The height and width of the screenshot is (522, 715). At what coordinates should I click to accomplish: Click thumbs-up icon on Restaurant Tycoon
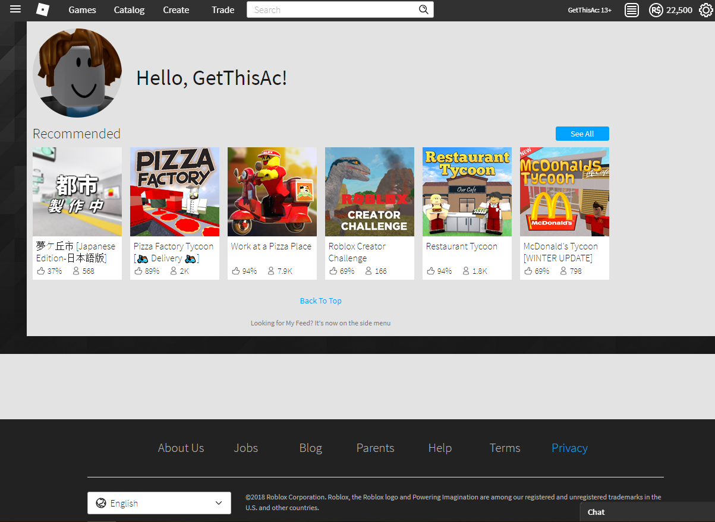tap(430, 271)
